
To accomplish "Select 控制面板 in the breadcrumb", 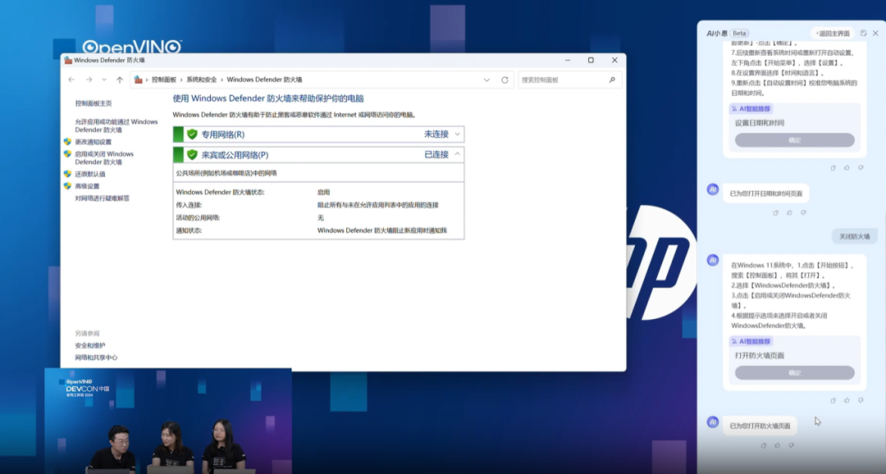I will 164,80.
